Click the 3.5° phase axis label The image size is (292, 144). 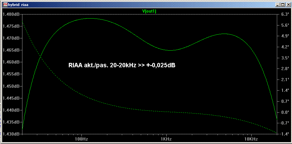pyautogui.click(x=285, y=58)
